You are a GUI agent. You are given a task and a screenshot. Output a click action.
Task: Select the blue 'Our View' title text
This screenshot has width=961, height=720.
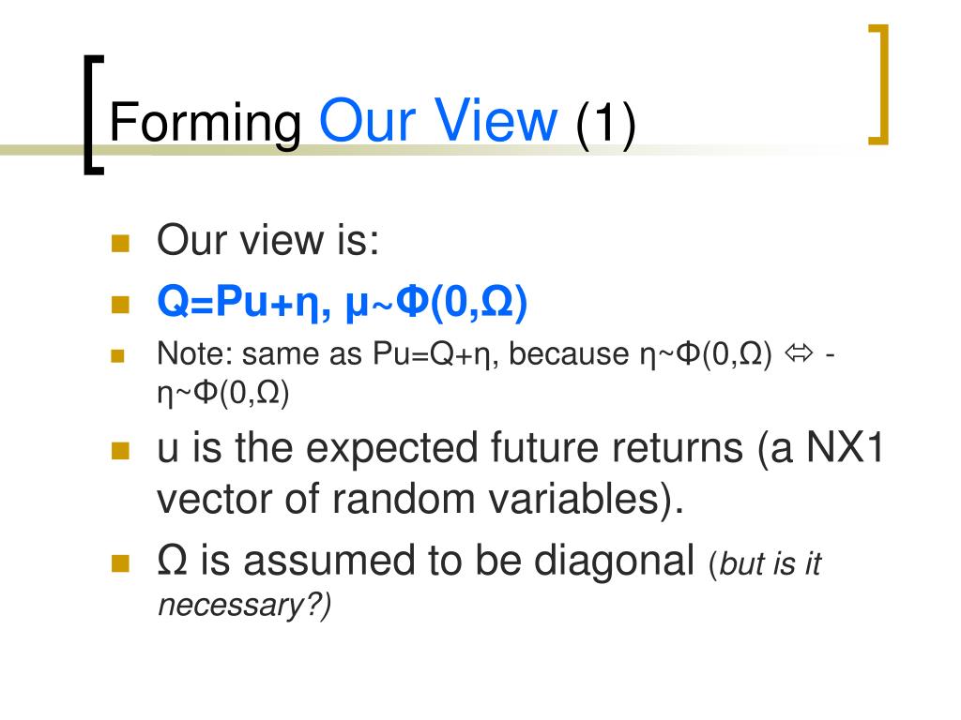438,120
